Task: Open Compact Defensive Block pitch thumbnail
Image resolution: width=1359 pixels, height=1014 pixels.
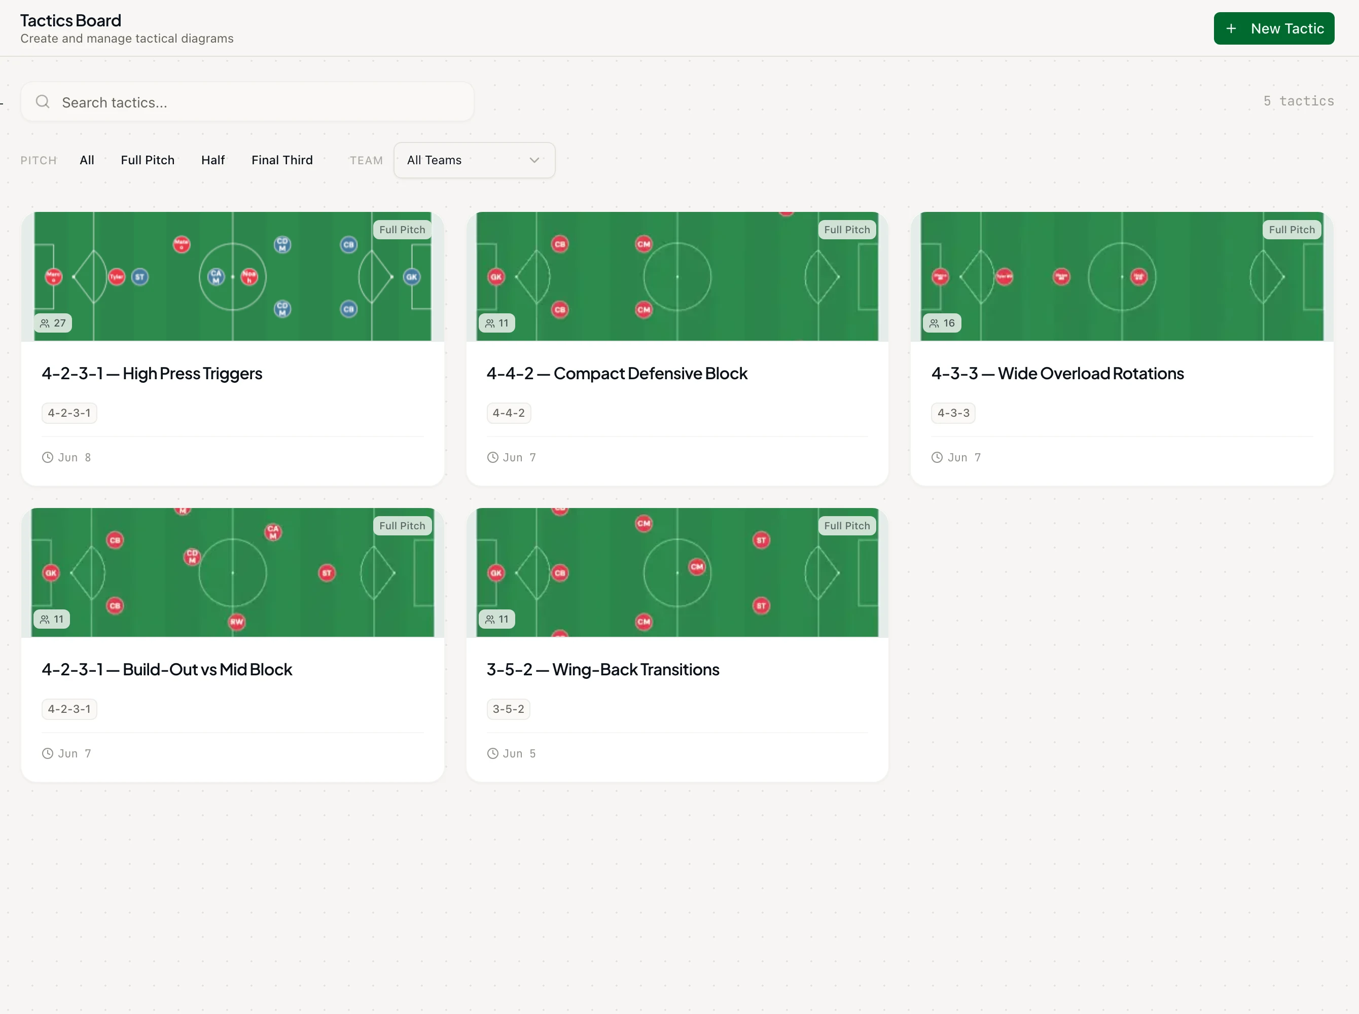Action: 677,276
